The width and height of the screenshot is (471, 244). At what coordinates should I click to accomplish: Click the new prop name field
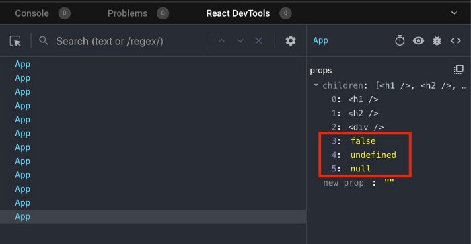[x=343, y=182]
